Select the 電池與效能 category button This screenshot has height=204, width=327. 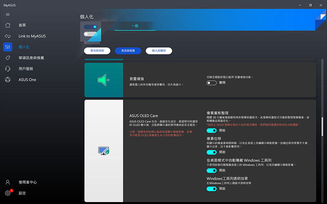(x=97, y=51)
